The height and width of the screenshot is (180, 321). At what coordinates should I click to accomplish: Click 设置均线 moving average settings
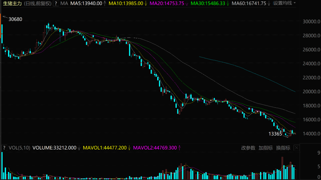283,3
